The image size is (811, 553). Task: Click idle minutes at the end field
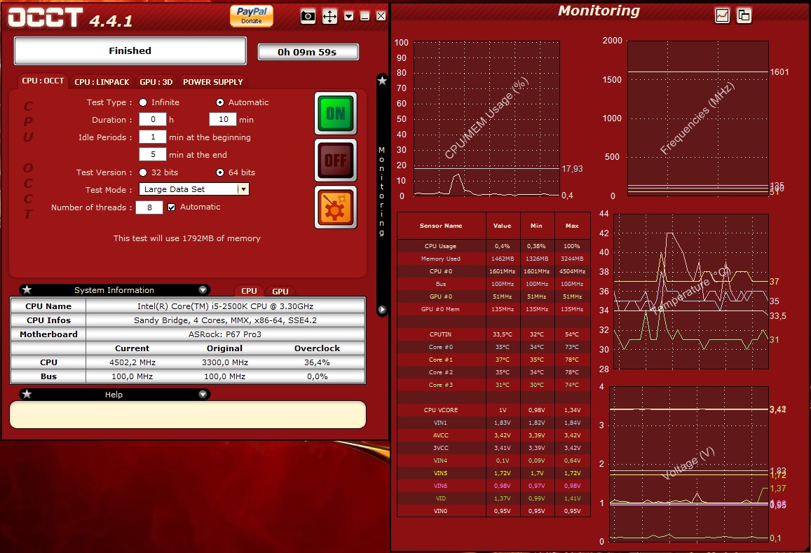point(153,154)
